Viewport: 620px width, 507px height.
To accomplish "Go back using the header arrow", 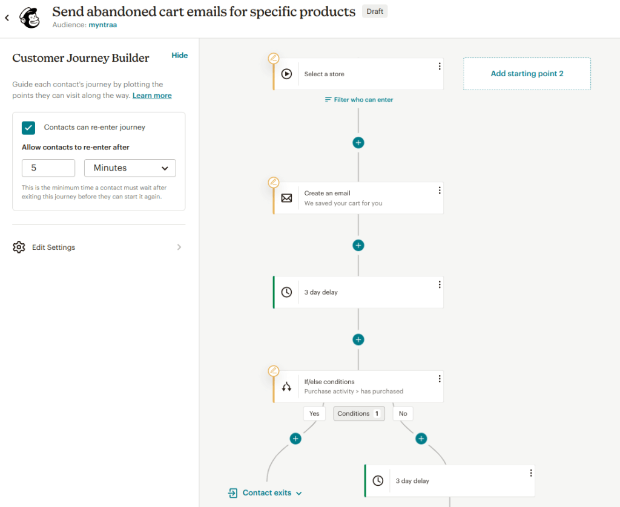I will 7,18.
